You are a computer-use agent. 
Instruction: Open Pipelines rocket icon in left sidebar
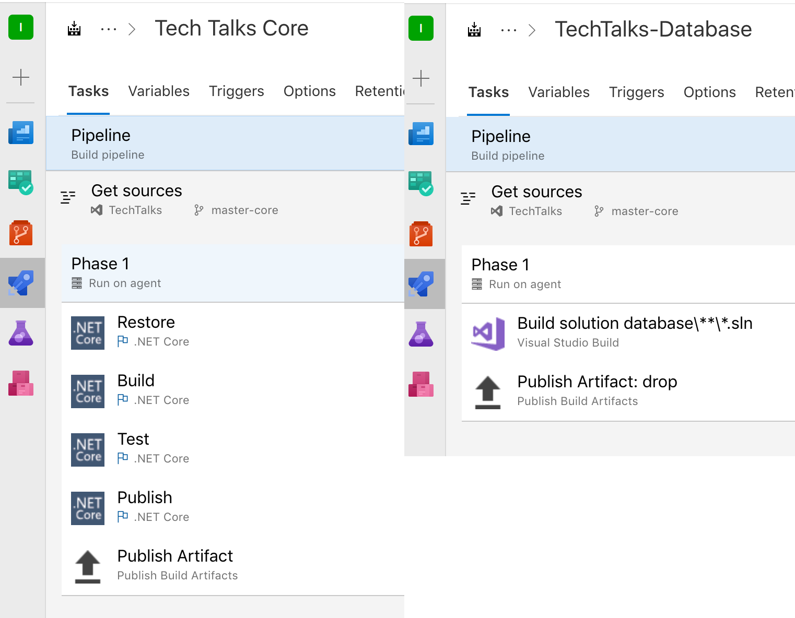[21, 283]
